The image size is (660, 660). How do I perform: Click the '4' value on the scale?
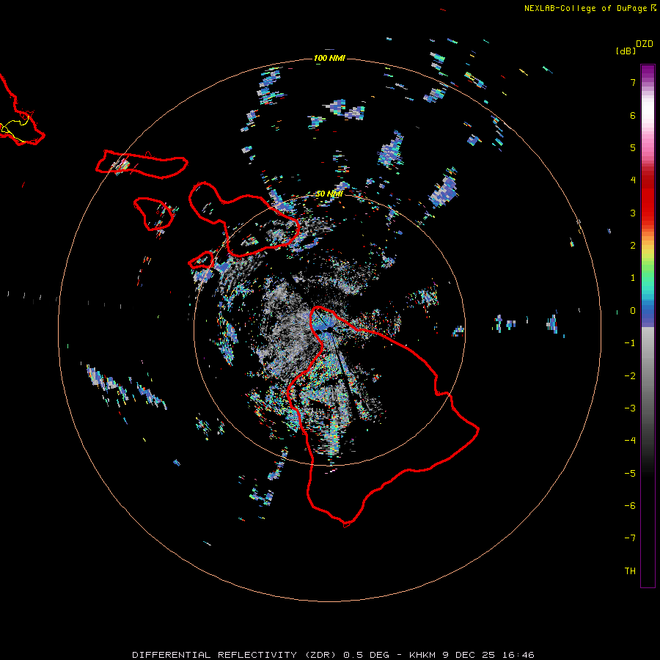click(633, 180)
